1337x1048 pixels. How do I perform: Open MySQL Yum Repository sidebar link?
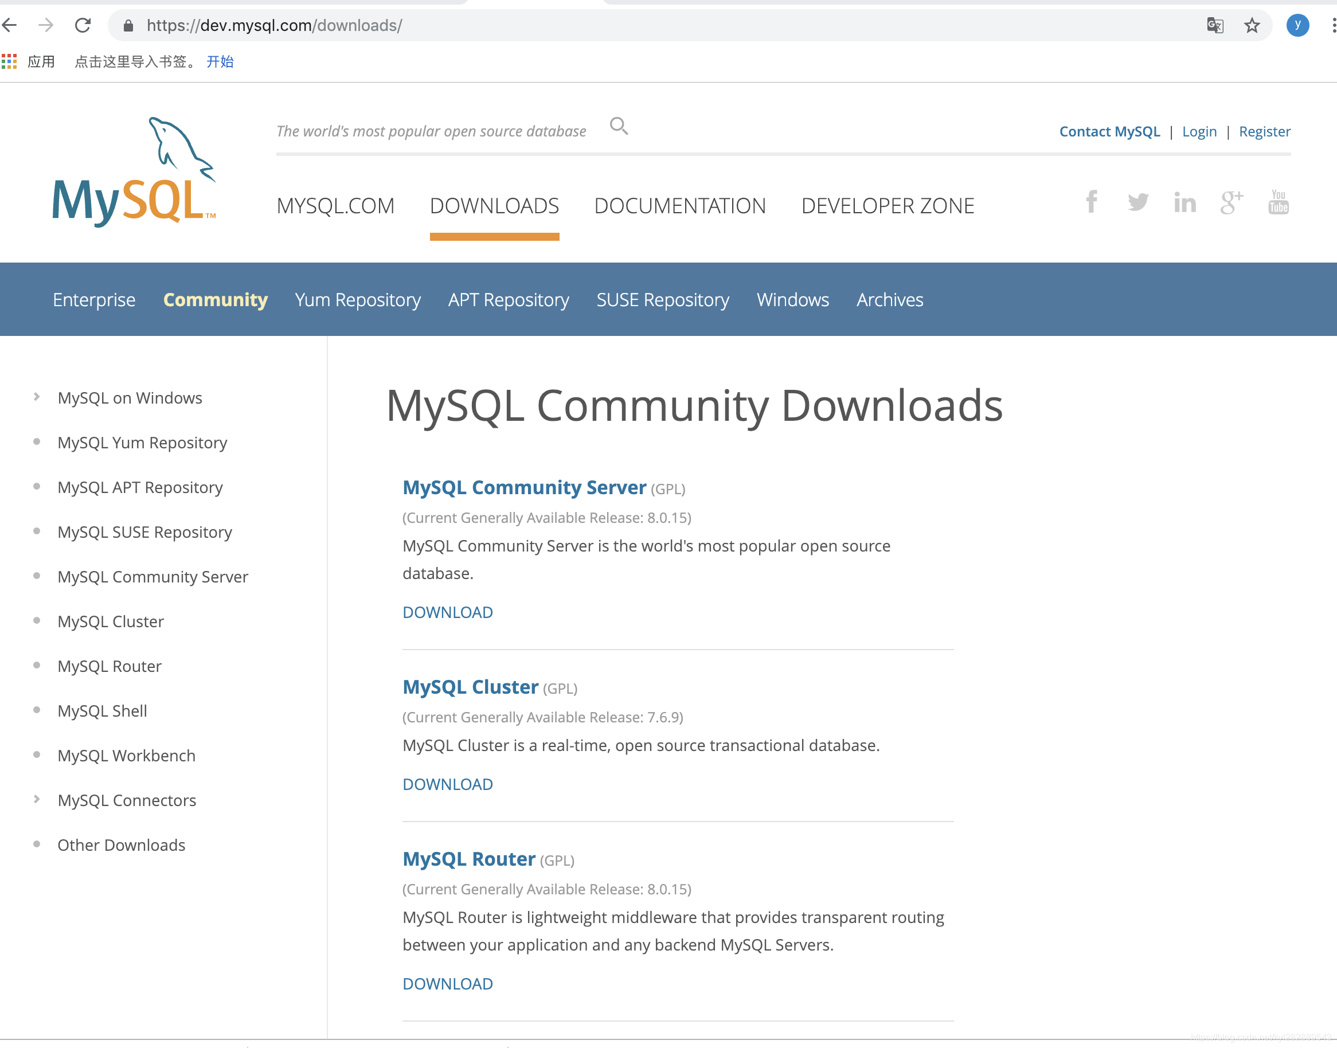click(142, 443)
